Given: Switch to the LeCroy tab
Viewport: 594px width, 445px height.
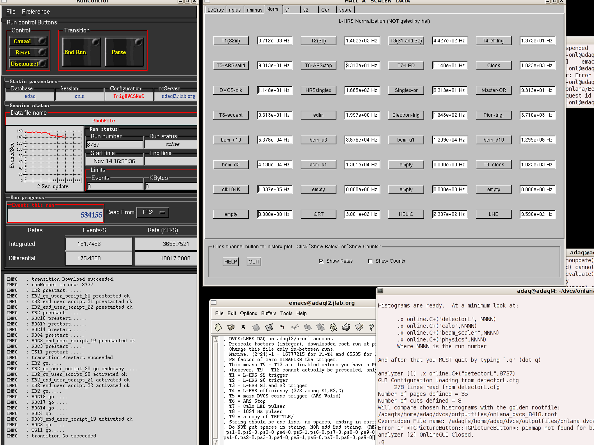Looking at the screenshot, I should (x=216, y=10).
